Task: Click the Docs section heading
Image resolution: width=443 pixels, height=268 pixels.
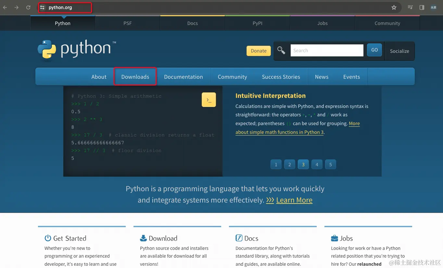Action: point(251,239)
